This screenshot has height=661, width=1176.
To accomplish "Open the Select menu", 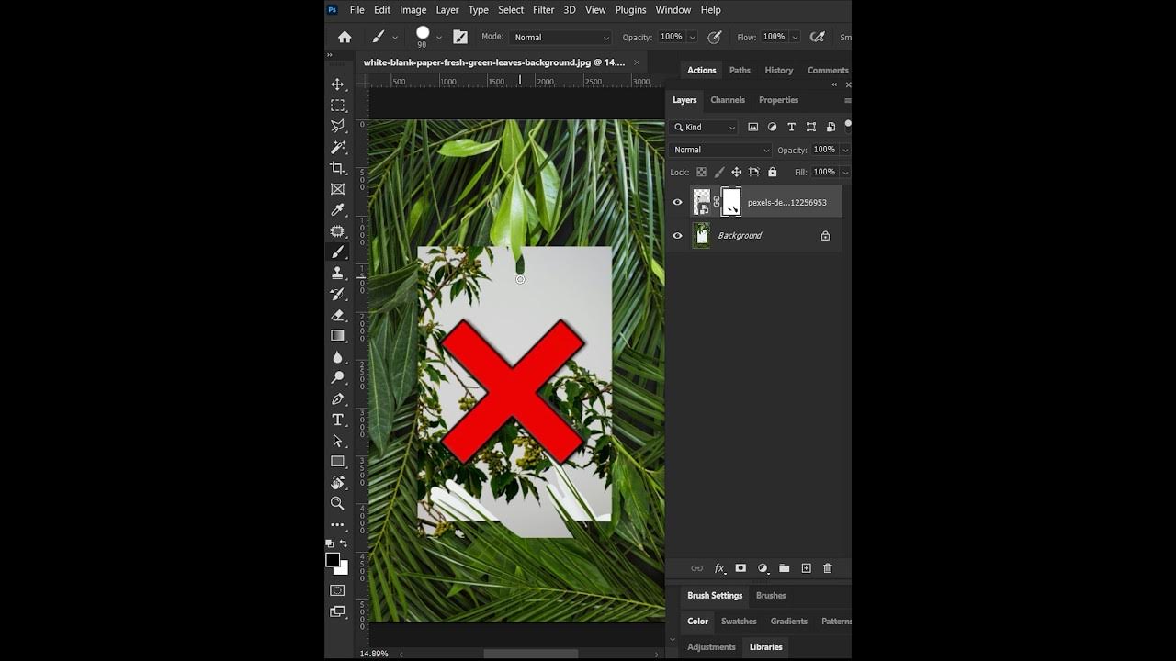I will (x=511, y=10).
